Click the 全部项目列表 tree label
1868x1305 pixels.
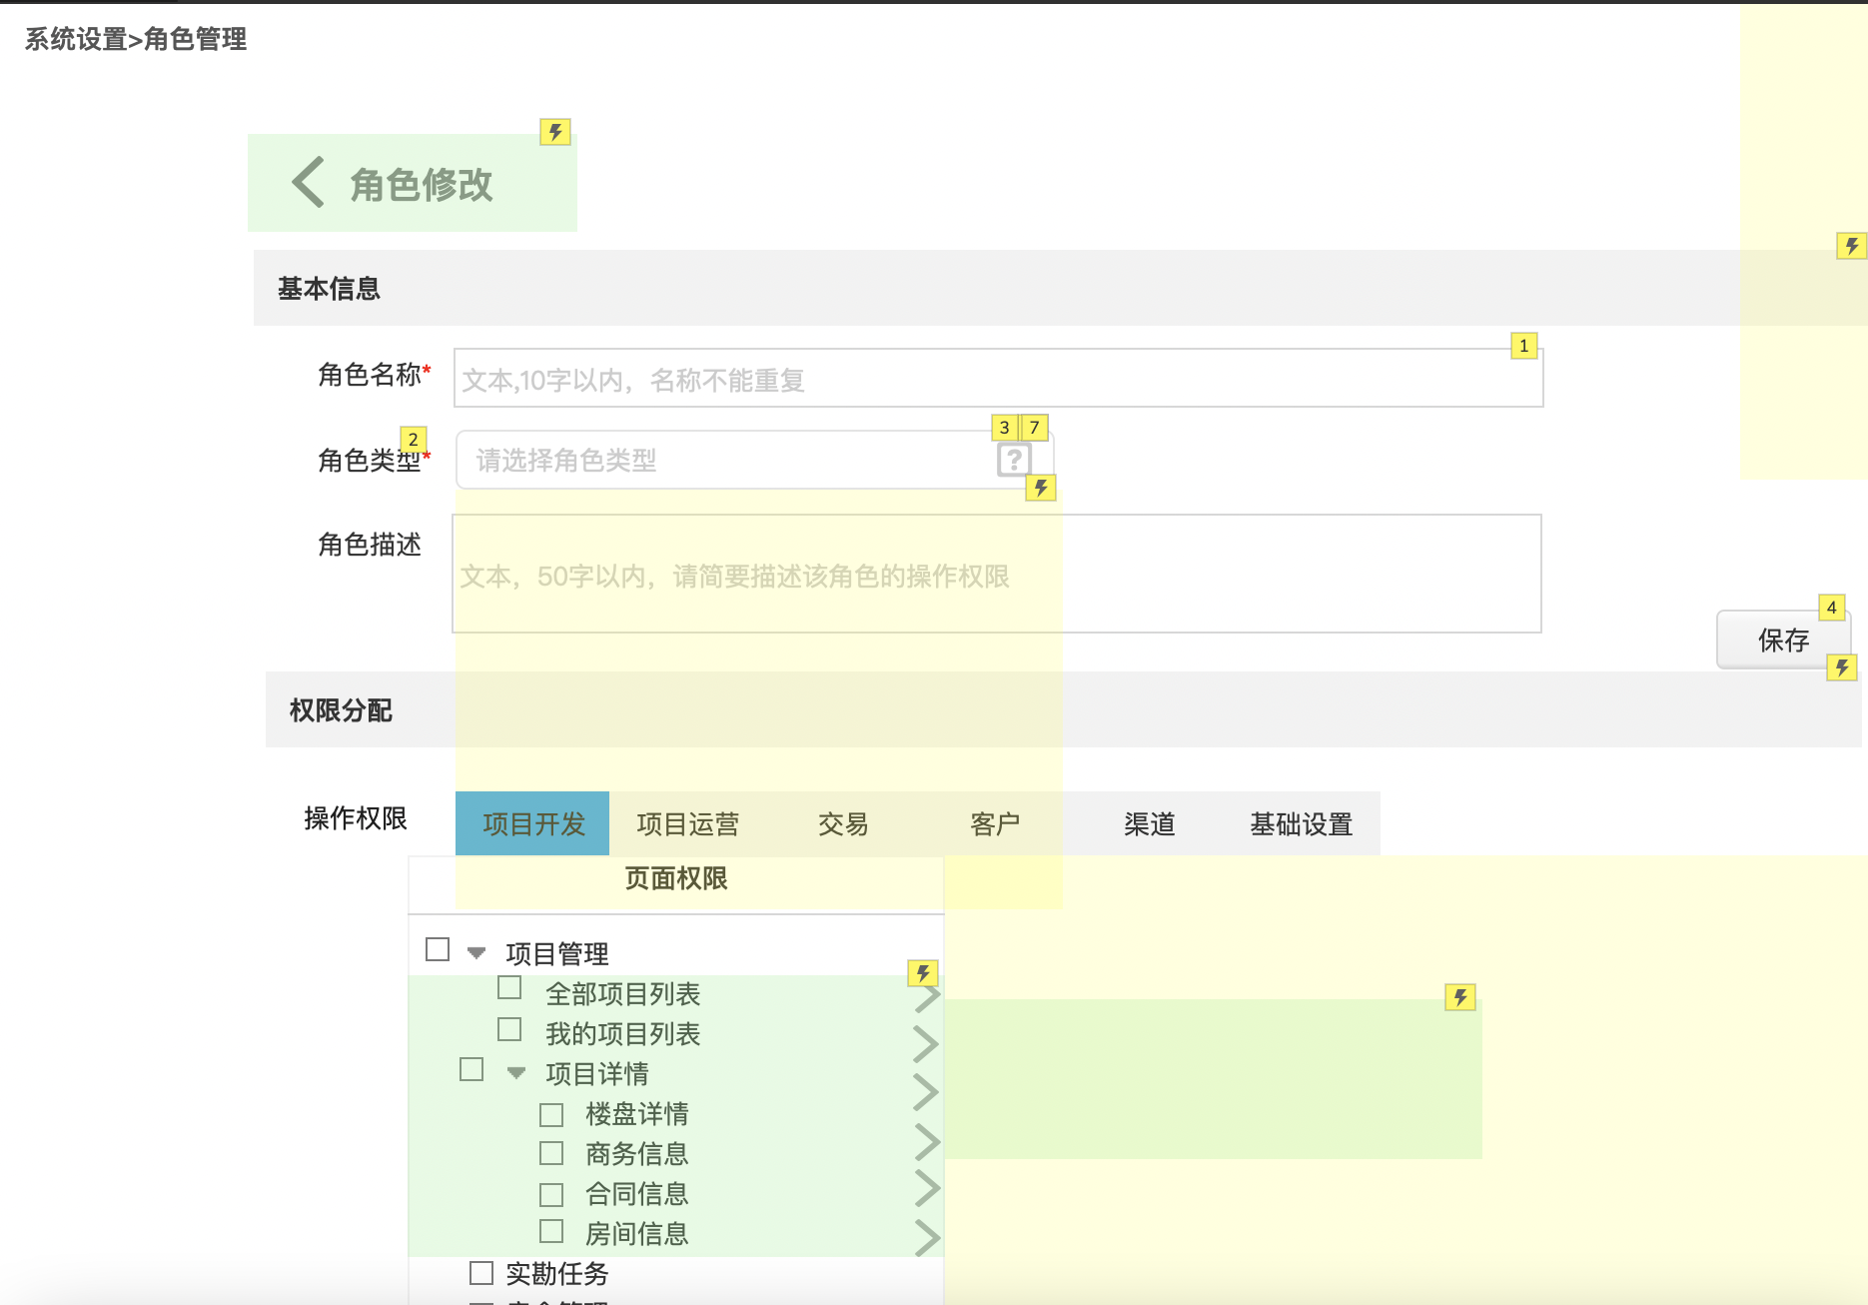(x=623, y=994)
